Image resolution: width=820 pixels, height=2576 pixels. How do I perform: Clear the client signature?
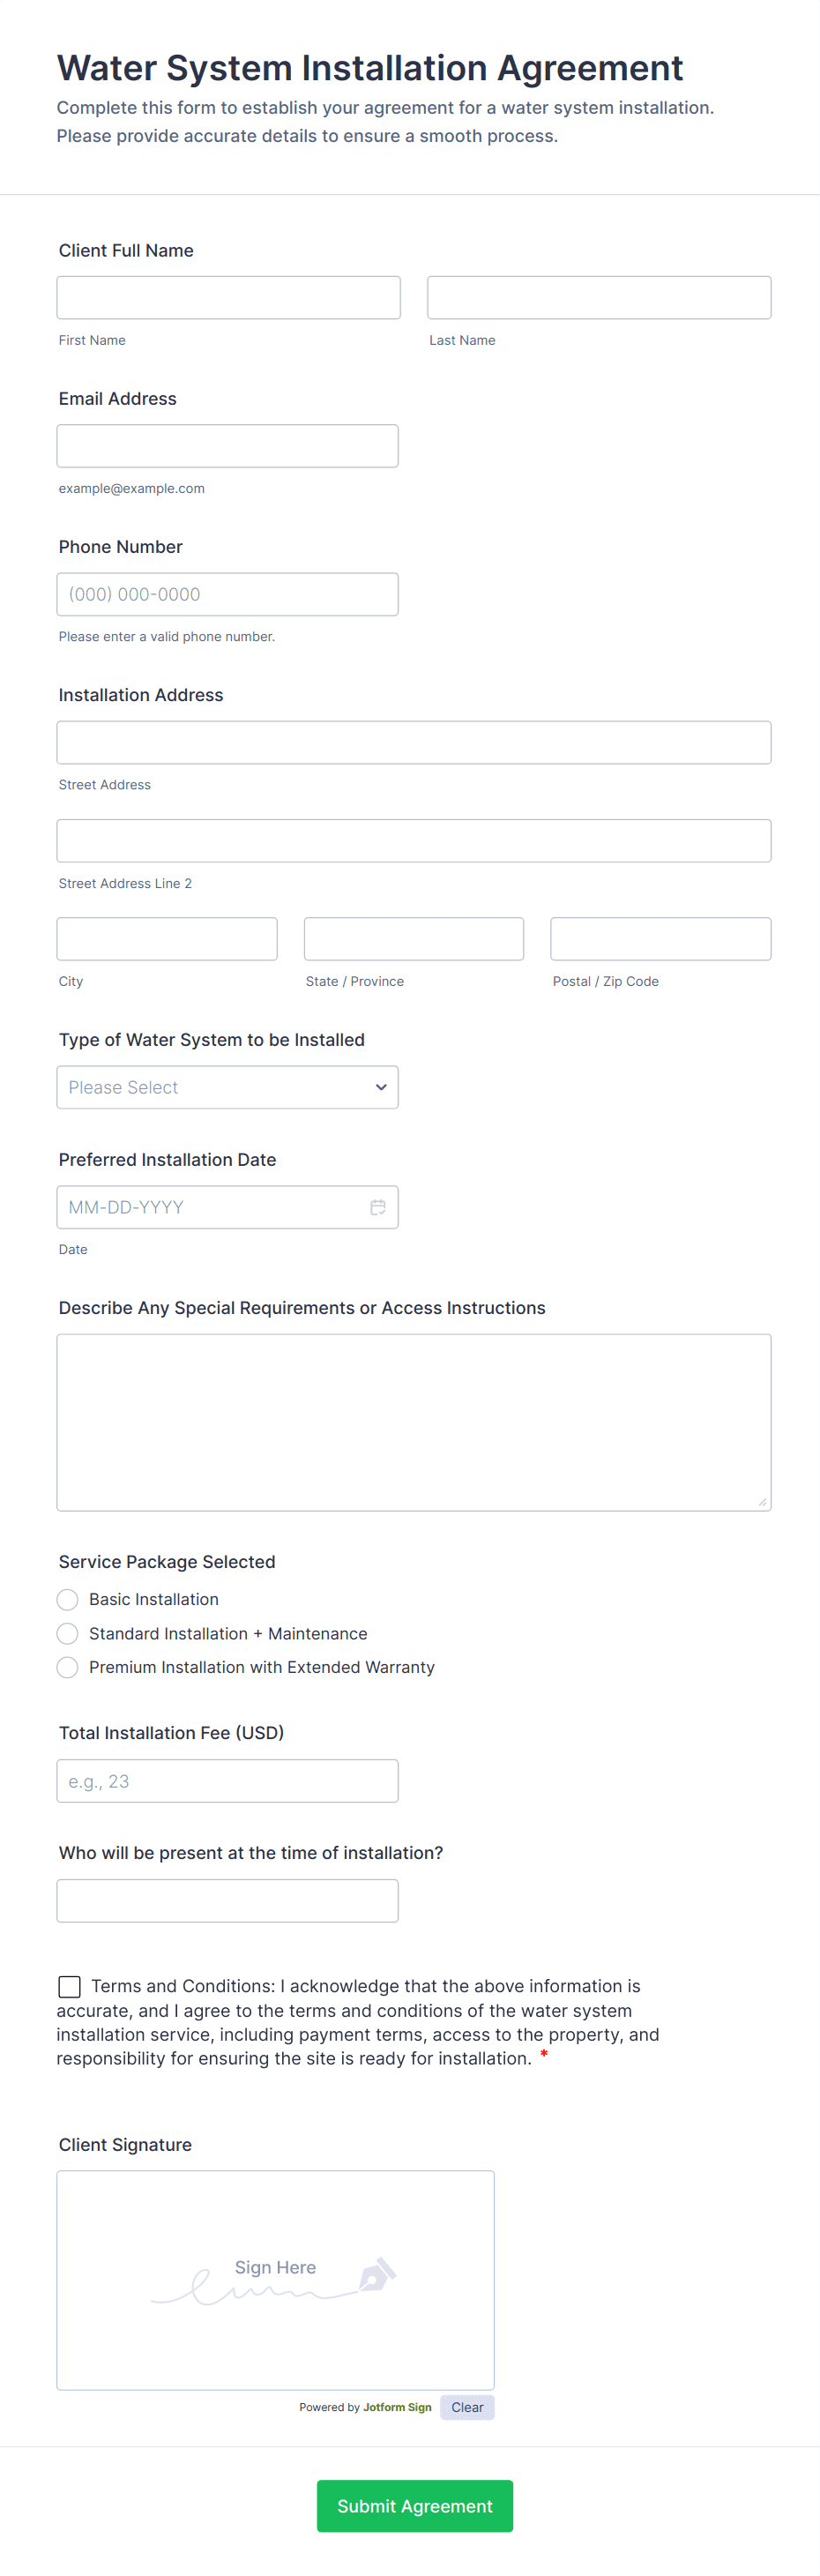click(x=467, y=2407)
